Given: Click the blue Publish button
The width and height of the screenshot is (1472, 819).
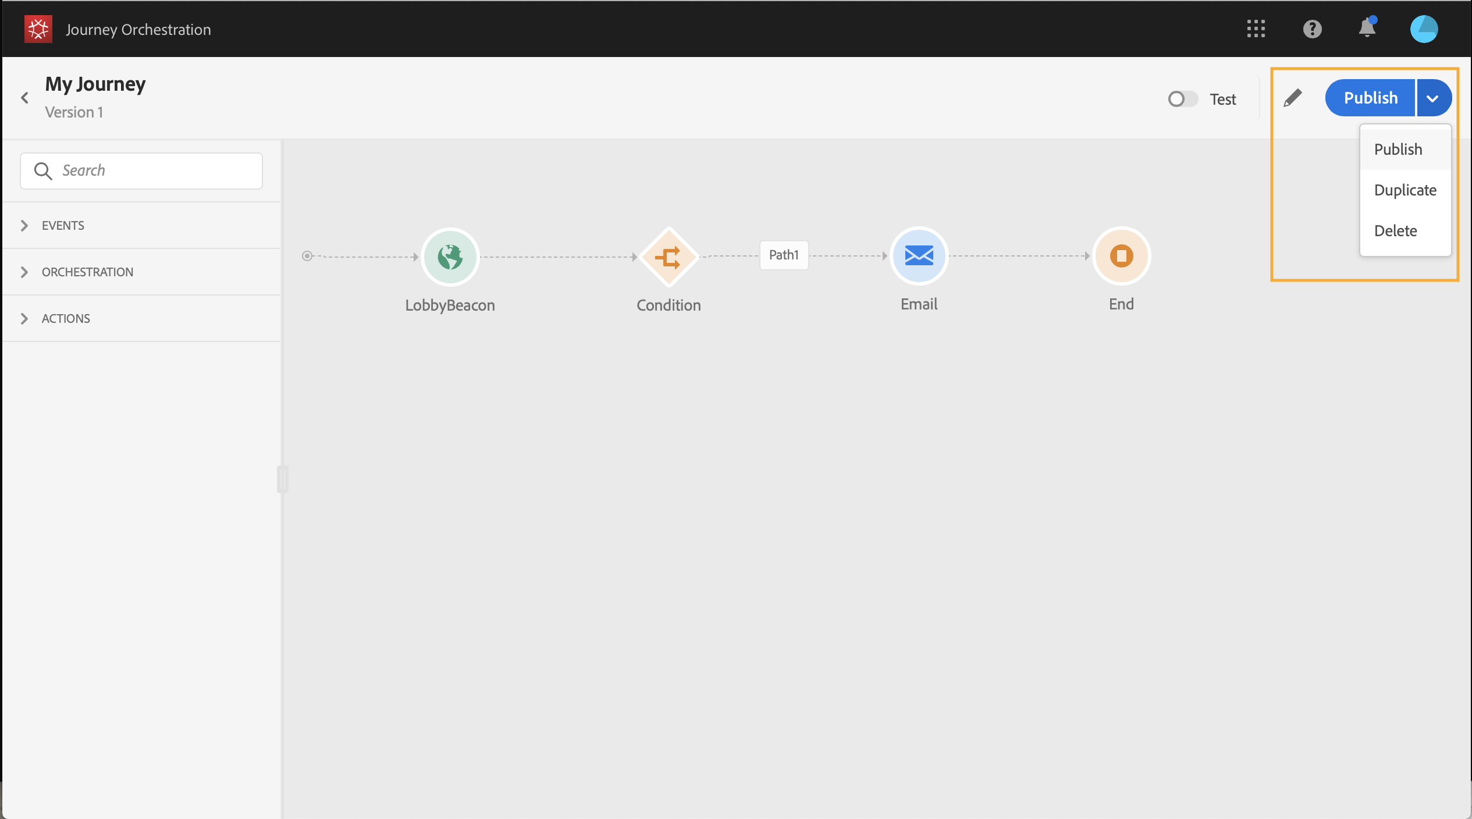Looking at the screenshot, I should click(x=1370, y=98).
